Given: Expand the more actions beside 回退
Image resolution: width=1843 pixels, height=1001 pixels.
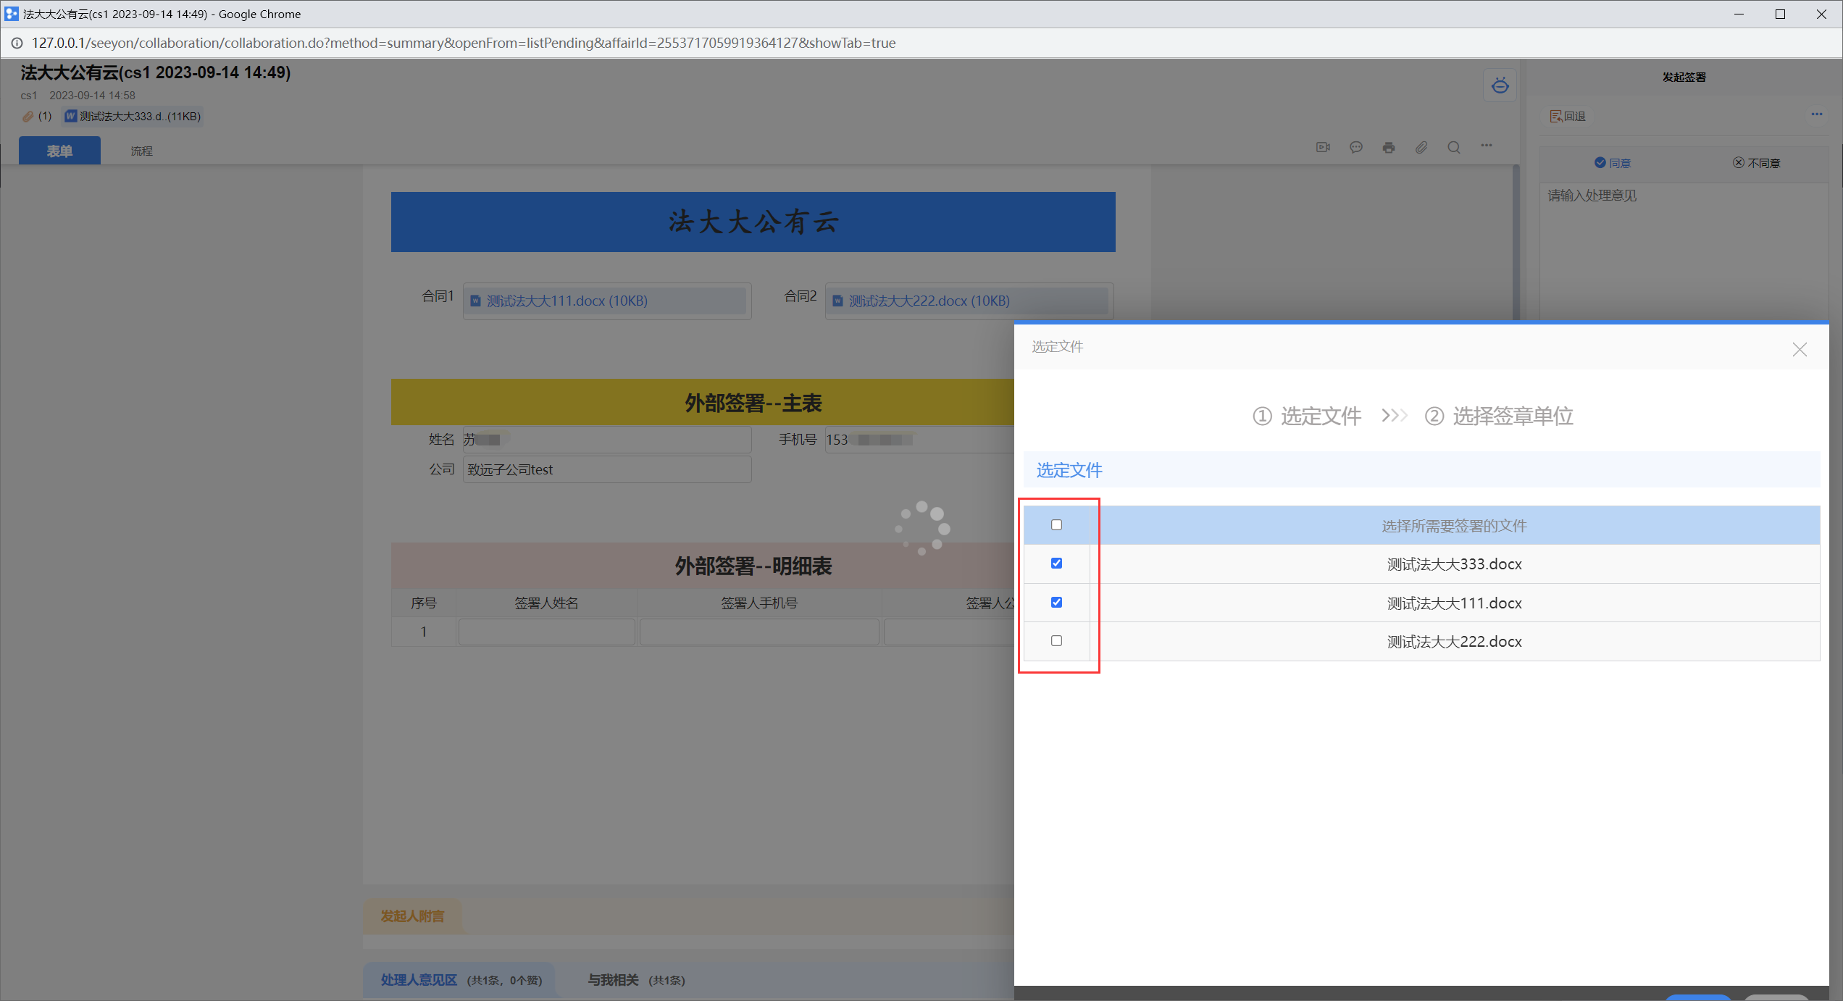Looking at the screenshot, I should (x=1816, y=114).
